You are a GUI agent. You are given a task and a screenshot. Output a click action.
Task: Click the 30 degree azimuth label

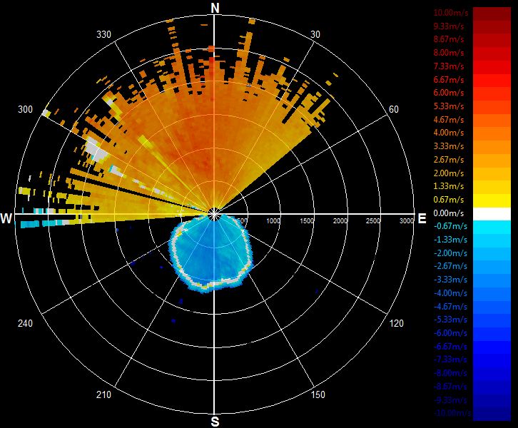(315, 35)
